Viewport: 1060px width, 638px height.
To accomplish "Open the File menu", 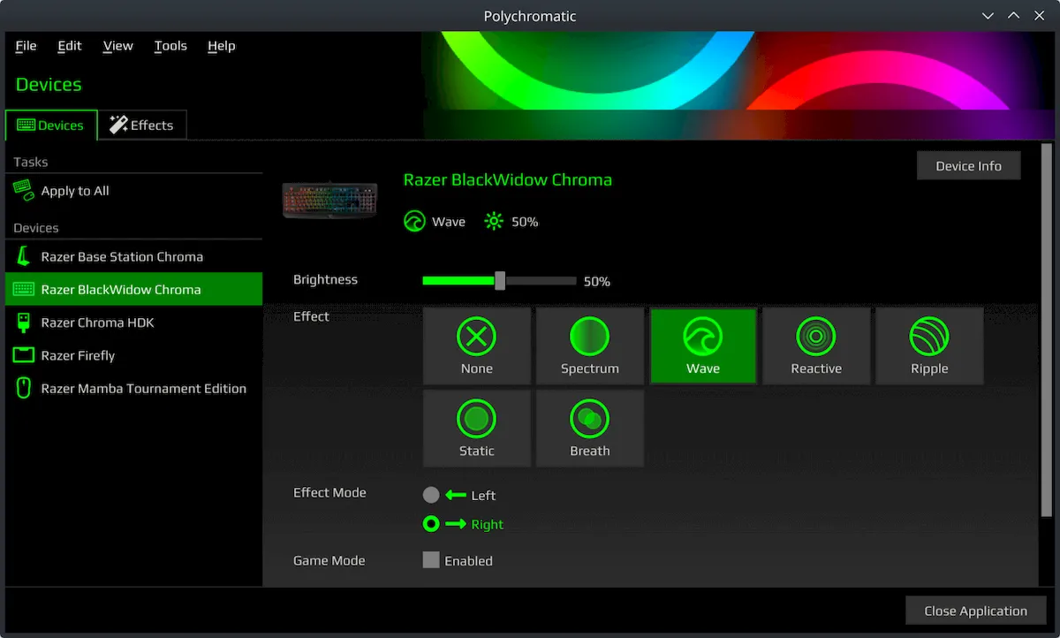I will [26, 46].
